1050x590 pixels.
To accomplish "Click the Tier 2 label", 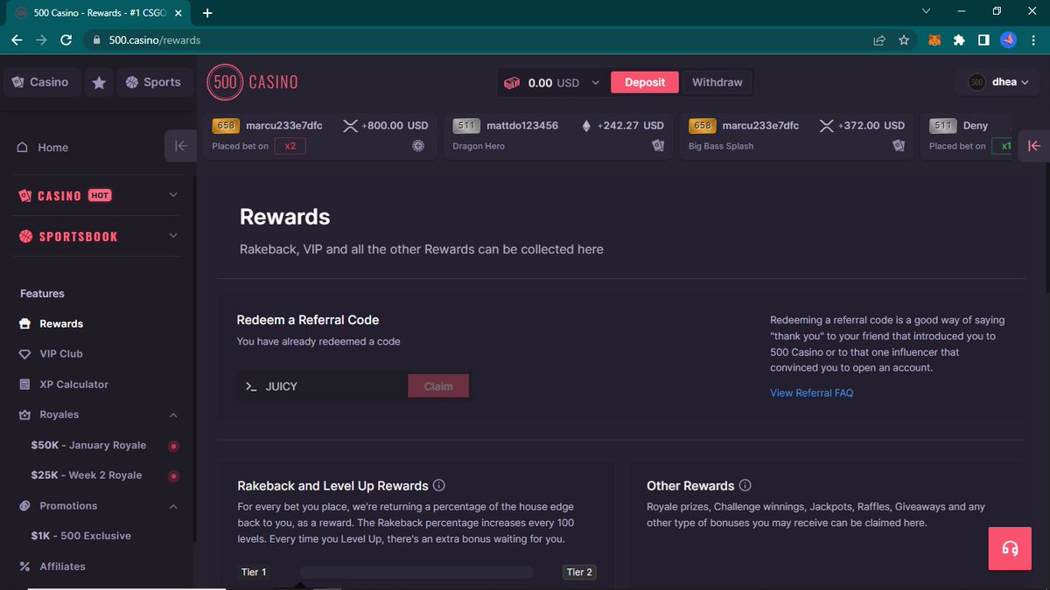I will [579, 573].
